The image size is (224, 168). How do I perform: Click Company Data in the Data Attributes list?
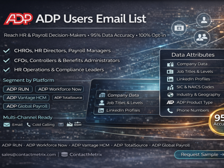click(x=192, y=64)
